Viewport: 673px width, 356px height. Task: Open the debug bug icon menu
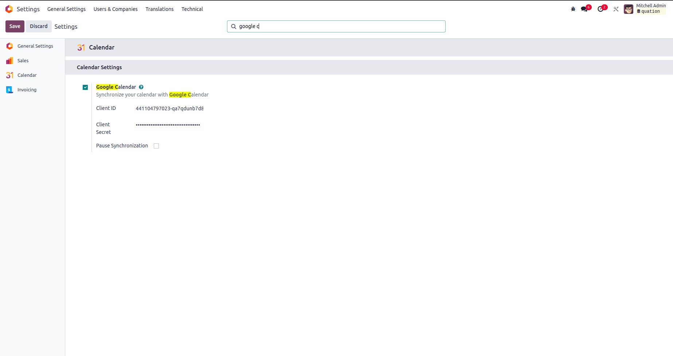(573, 9)
